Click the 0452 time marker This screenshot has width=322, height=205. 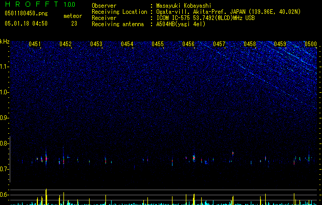tap(66, 44)
